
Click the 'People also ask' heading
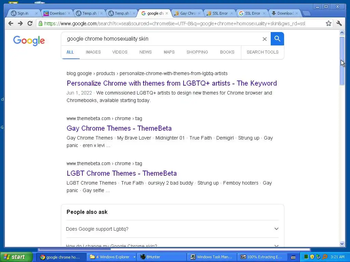(x=87, y=212)
